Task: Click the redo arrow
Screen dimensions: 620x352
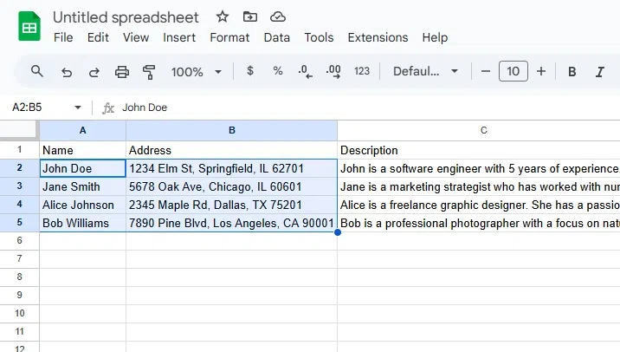Action: pyautogui.click(x=94, y=72)
